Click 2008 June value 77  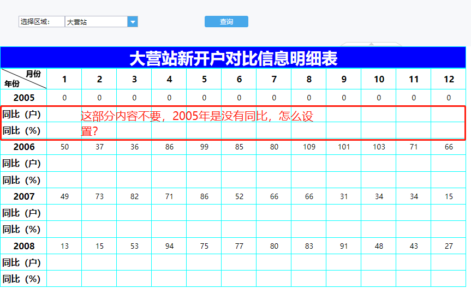[239, 246]
